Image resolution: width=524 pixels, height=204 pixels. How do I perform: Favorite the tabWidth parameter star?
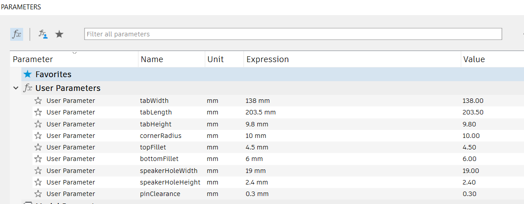pyautogui.click(x=38, y=101)
